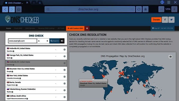Click the DNS Propagation Map title

coord(123,56)
